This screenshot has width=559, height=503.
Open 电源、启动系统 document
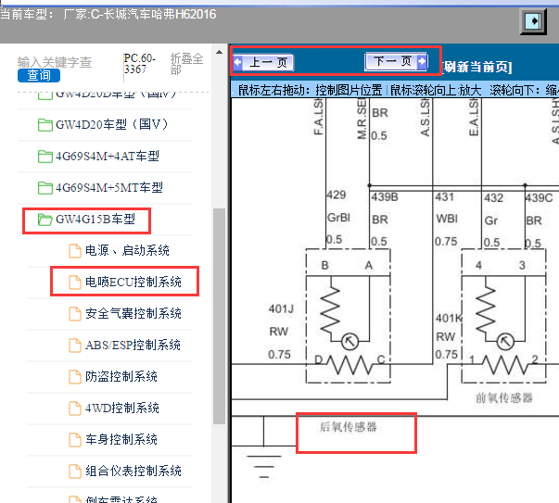pyautogui.click(x=127, y=250)
